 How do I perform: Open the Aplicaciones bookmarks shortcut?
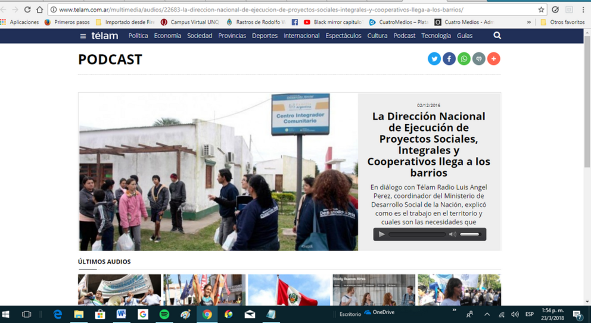pyautogui.click(x=20, y=22)
